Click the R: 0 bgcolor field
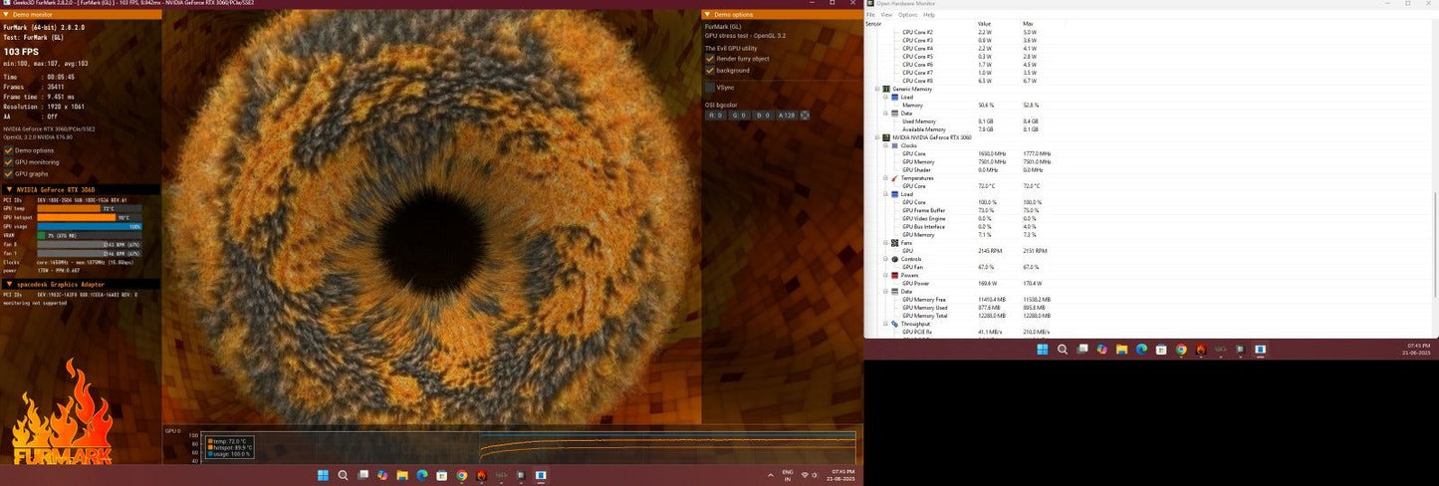1439x486 pixels. click(715, 115)
